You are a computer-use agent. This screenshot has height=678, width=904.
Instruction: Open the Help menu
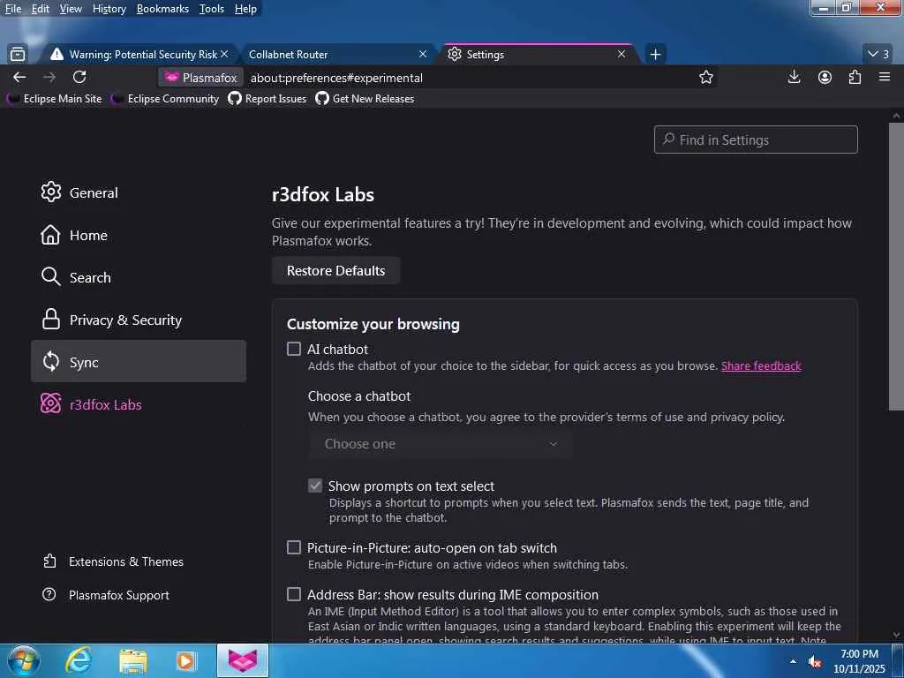pyautogui.click(x=245, y=9)
